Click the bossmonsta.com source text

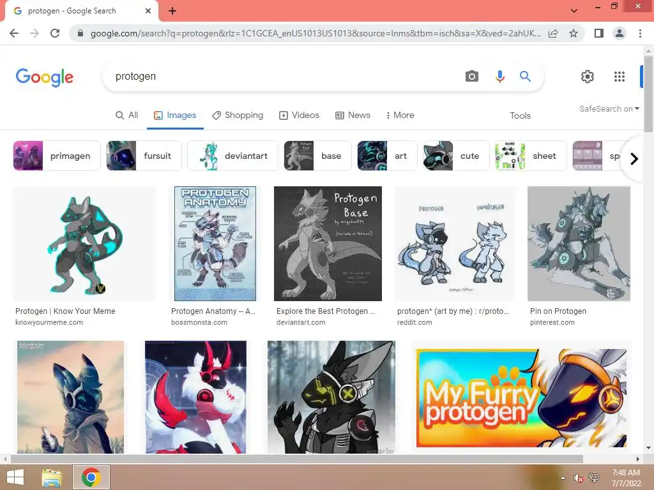(x=199, y=322)
